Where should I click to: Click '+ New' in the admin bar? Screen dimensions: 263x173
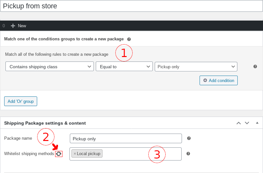click(19, 26)
